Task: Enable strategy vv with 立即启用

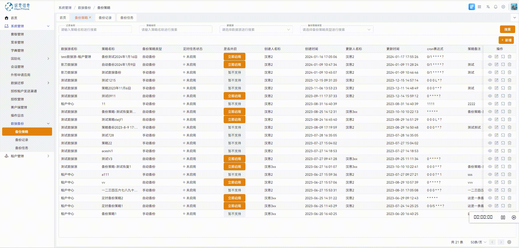Action: (x=234, y=182)
